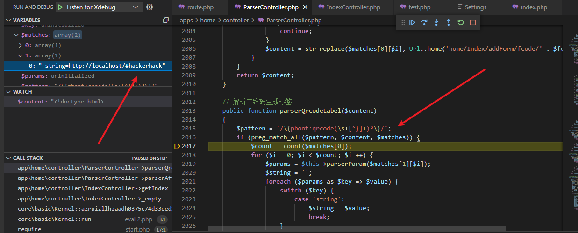Screen dimensions: 578x233
Task: Close the ParserController.php tab
Action: (x=306, y=7)
